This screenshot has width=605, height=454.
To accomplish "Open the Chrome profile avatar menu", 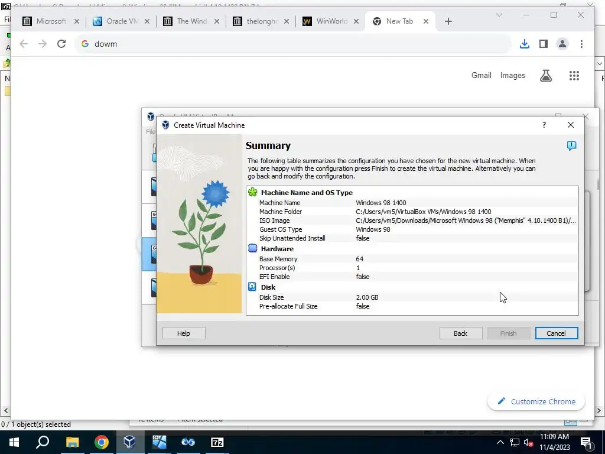I will pyautogui.click(x=562, y=44).
